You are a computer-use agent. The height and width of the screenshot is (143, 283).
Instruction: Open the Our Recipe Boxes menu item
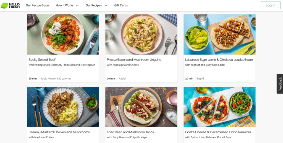38,5
